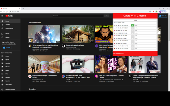Click the SIGN IN button in the header

162,16
